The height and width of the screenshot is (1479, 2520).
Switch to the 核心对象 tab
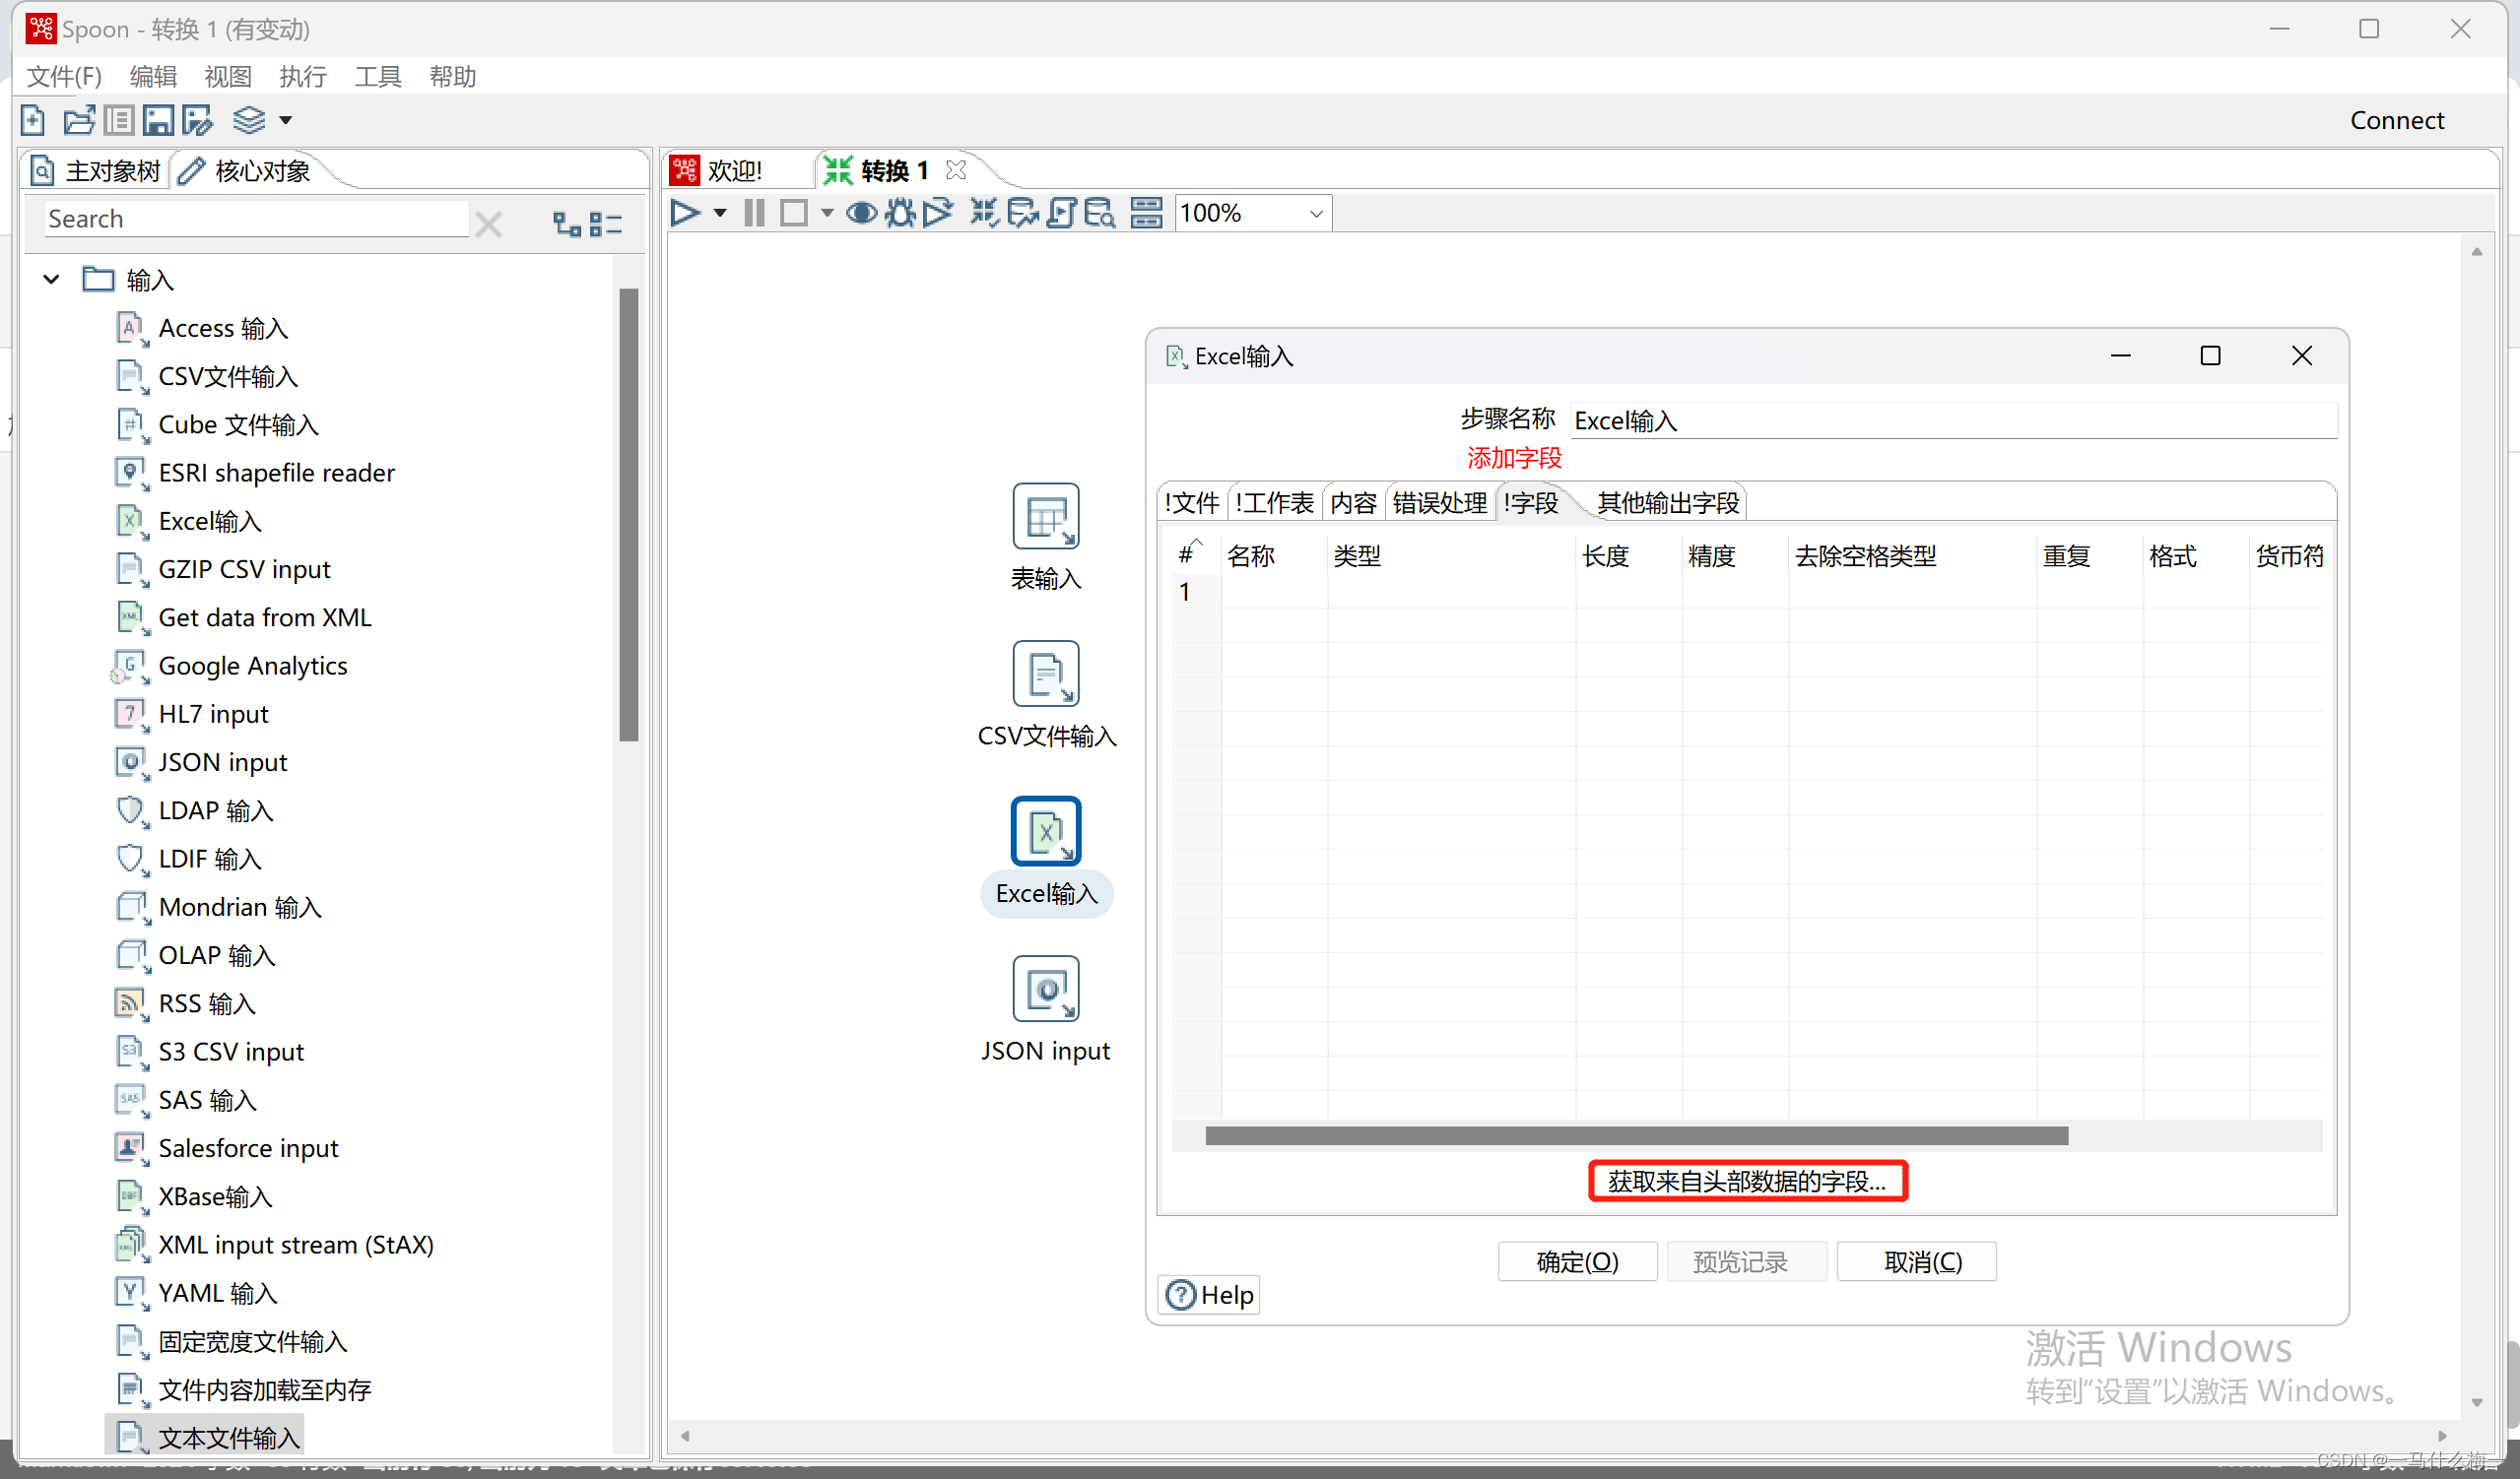246,171
